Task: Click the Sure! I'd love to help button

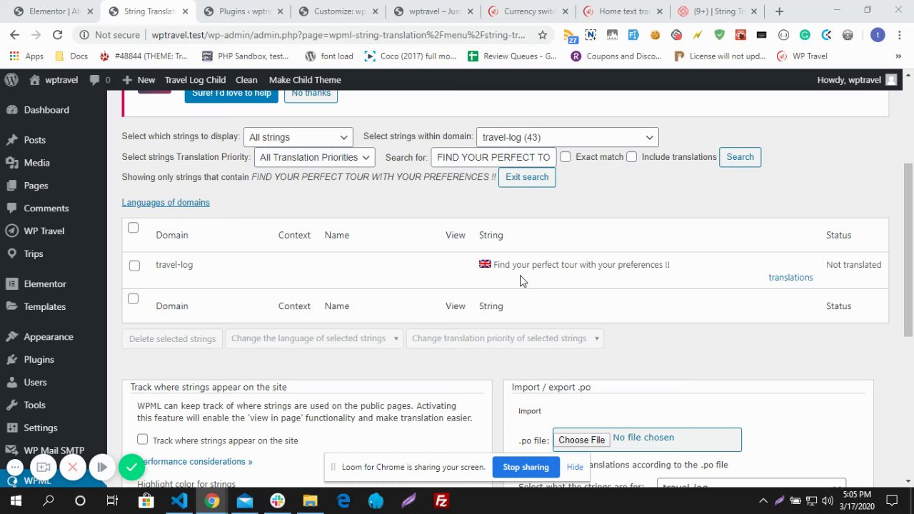Action: [231, 94]
